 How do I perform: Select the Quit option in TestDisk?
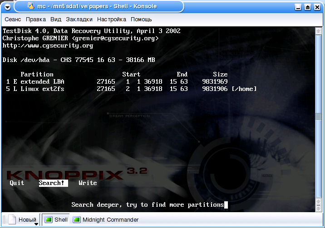coord(17,183)
